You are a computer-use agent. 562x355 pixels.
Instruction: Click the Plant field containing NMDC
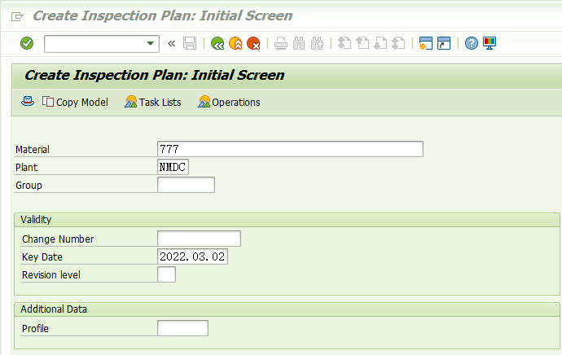point(173,167)
